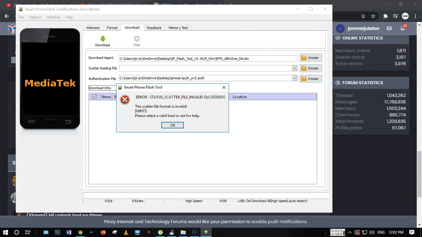The width and height of the screenshot is (422, 237).
Task: Open Task View on the taskbar
Action: pos(28,232)
